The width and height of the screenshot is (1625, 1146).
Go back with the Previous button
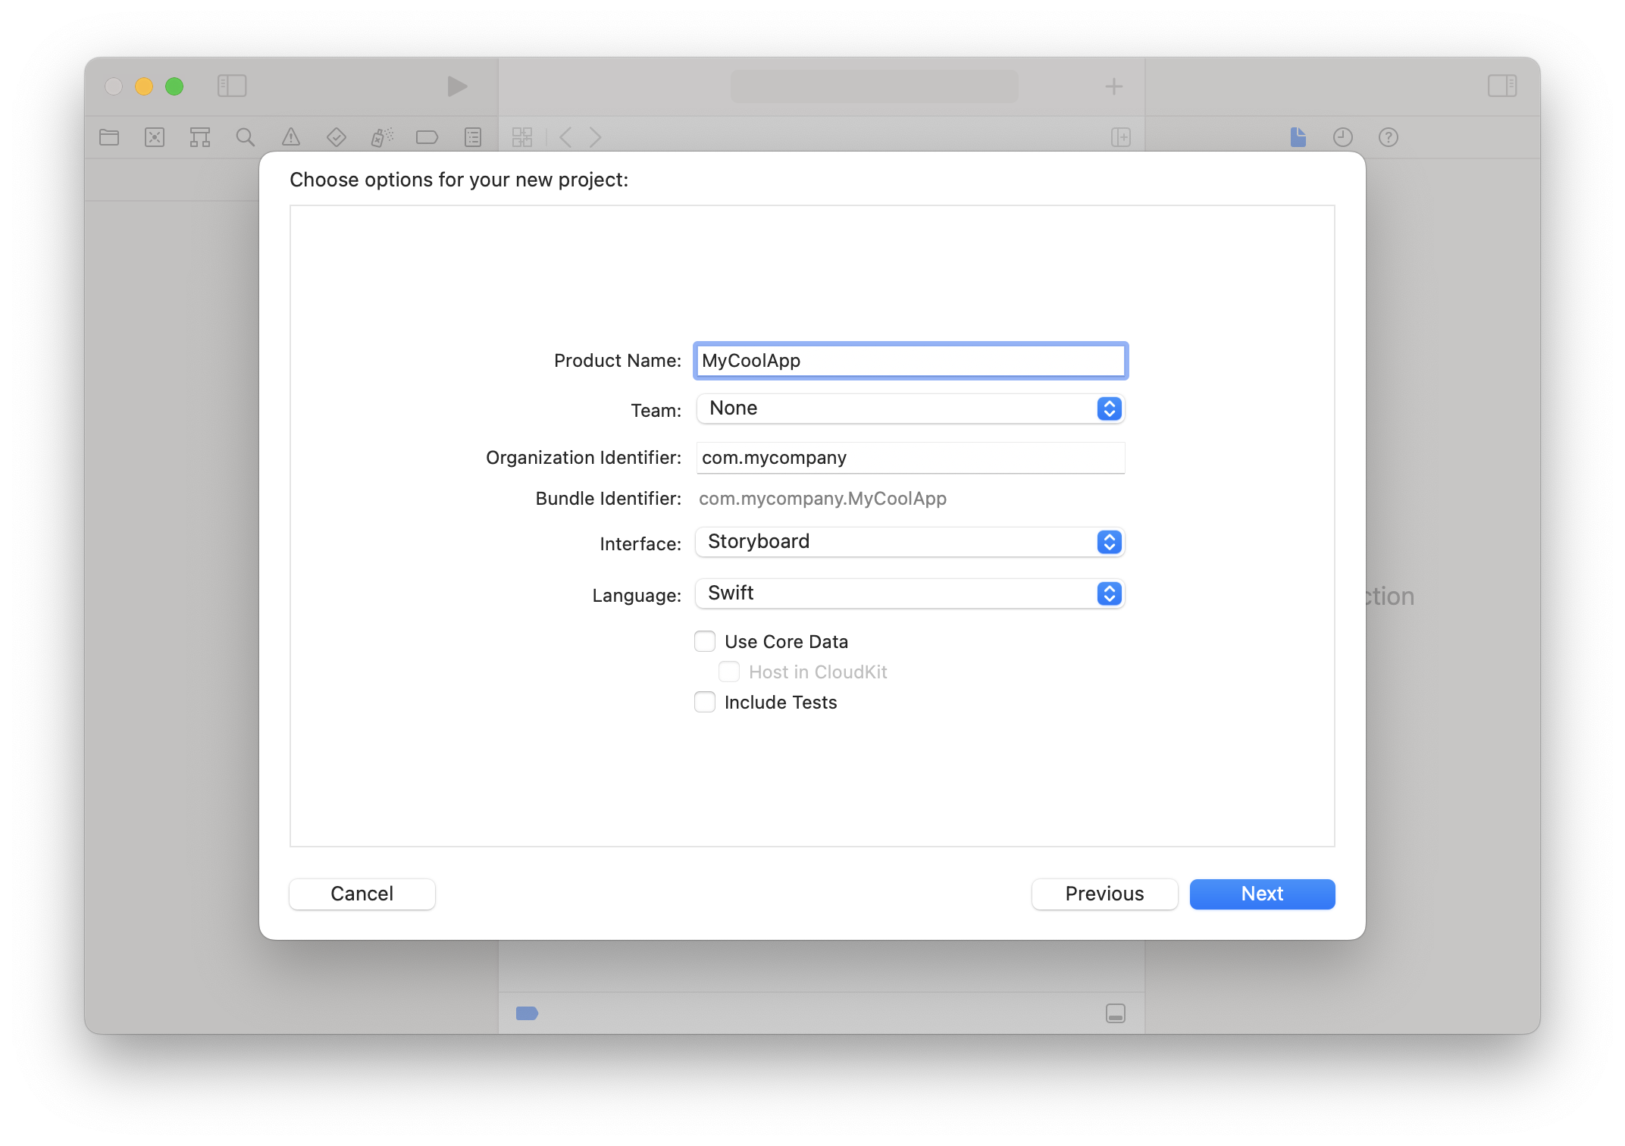tap(1104, 894)
